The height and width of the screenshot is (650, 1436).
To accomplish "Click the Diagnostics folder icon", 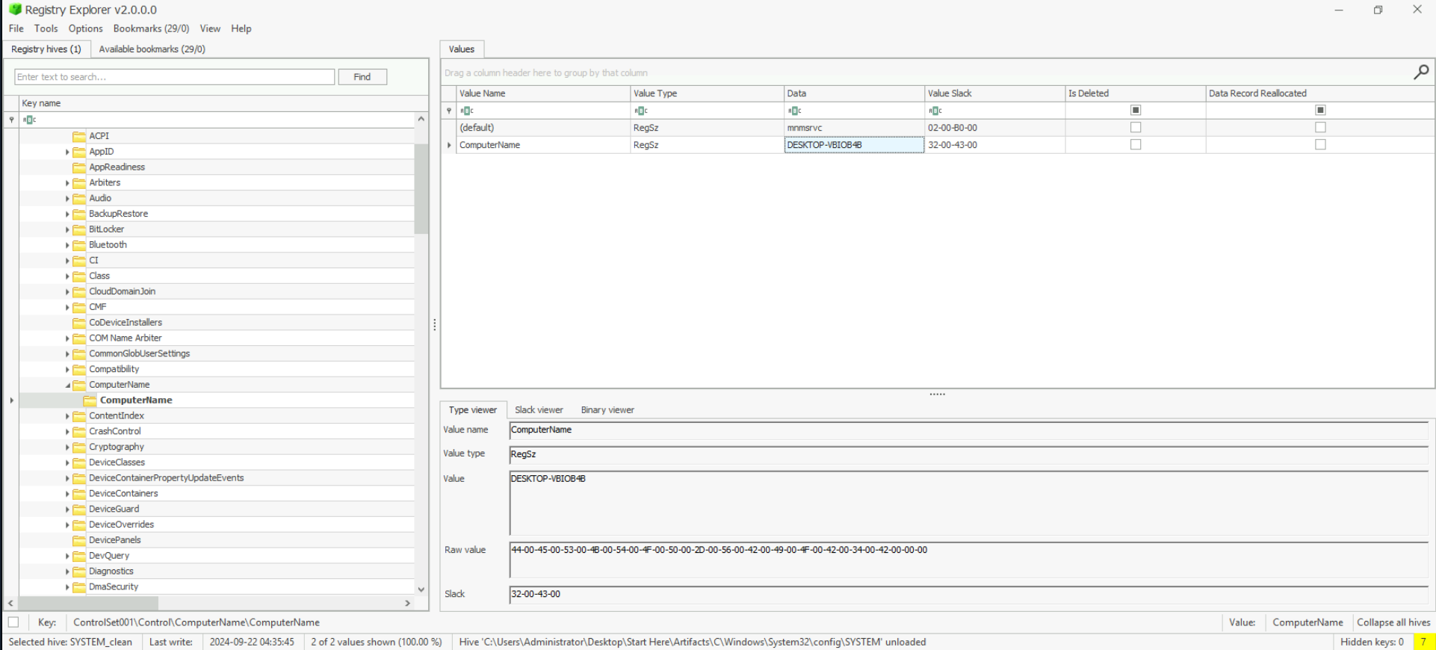I will coord(79,572).
